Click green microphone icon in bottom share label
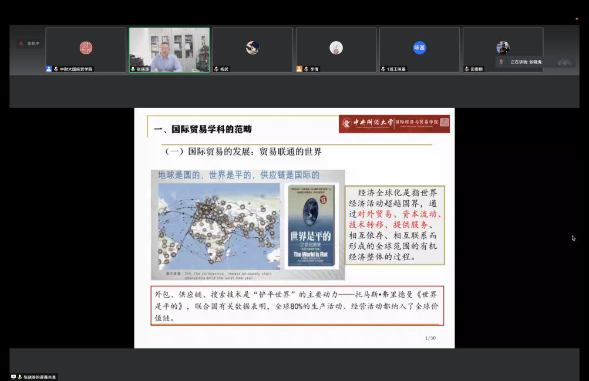 [x=20, y=377]
